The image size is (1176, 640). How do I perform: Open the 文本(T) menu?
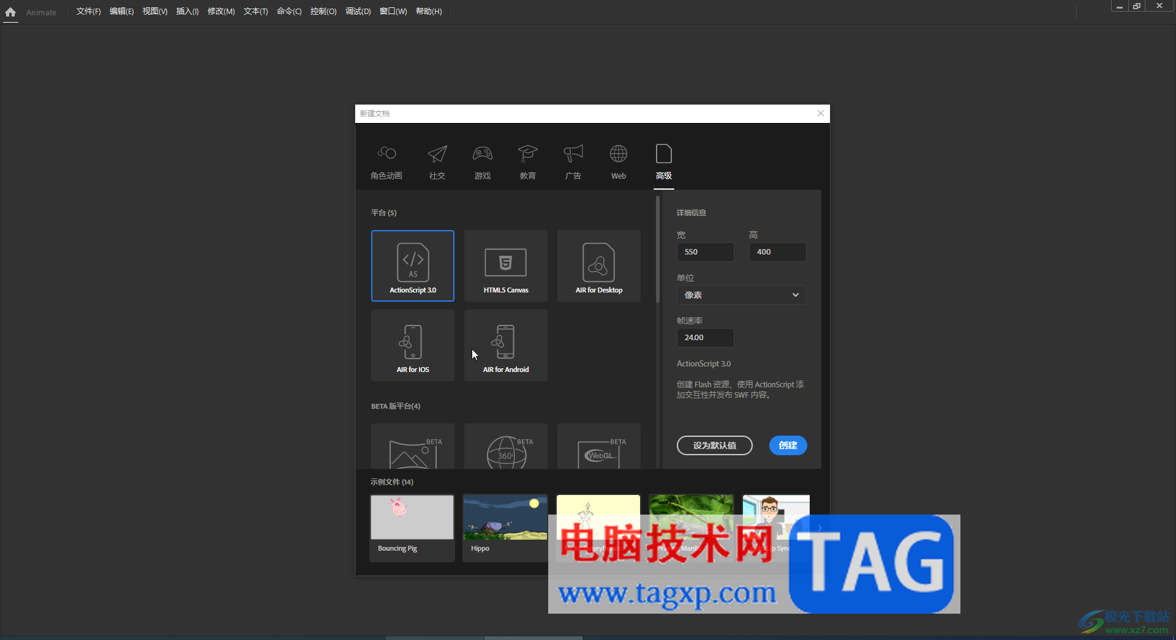click(255, 12)
